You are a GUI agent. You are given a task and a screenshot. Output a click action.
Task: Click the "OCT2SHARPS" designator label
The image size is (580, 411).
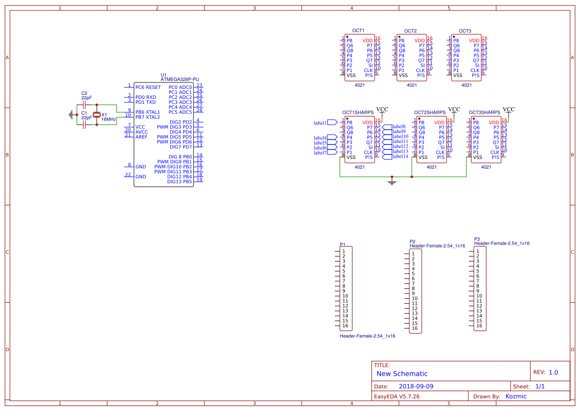coord(430,113)
